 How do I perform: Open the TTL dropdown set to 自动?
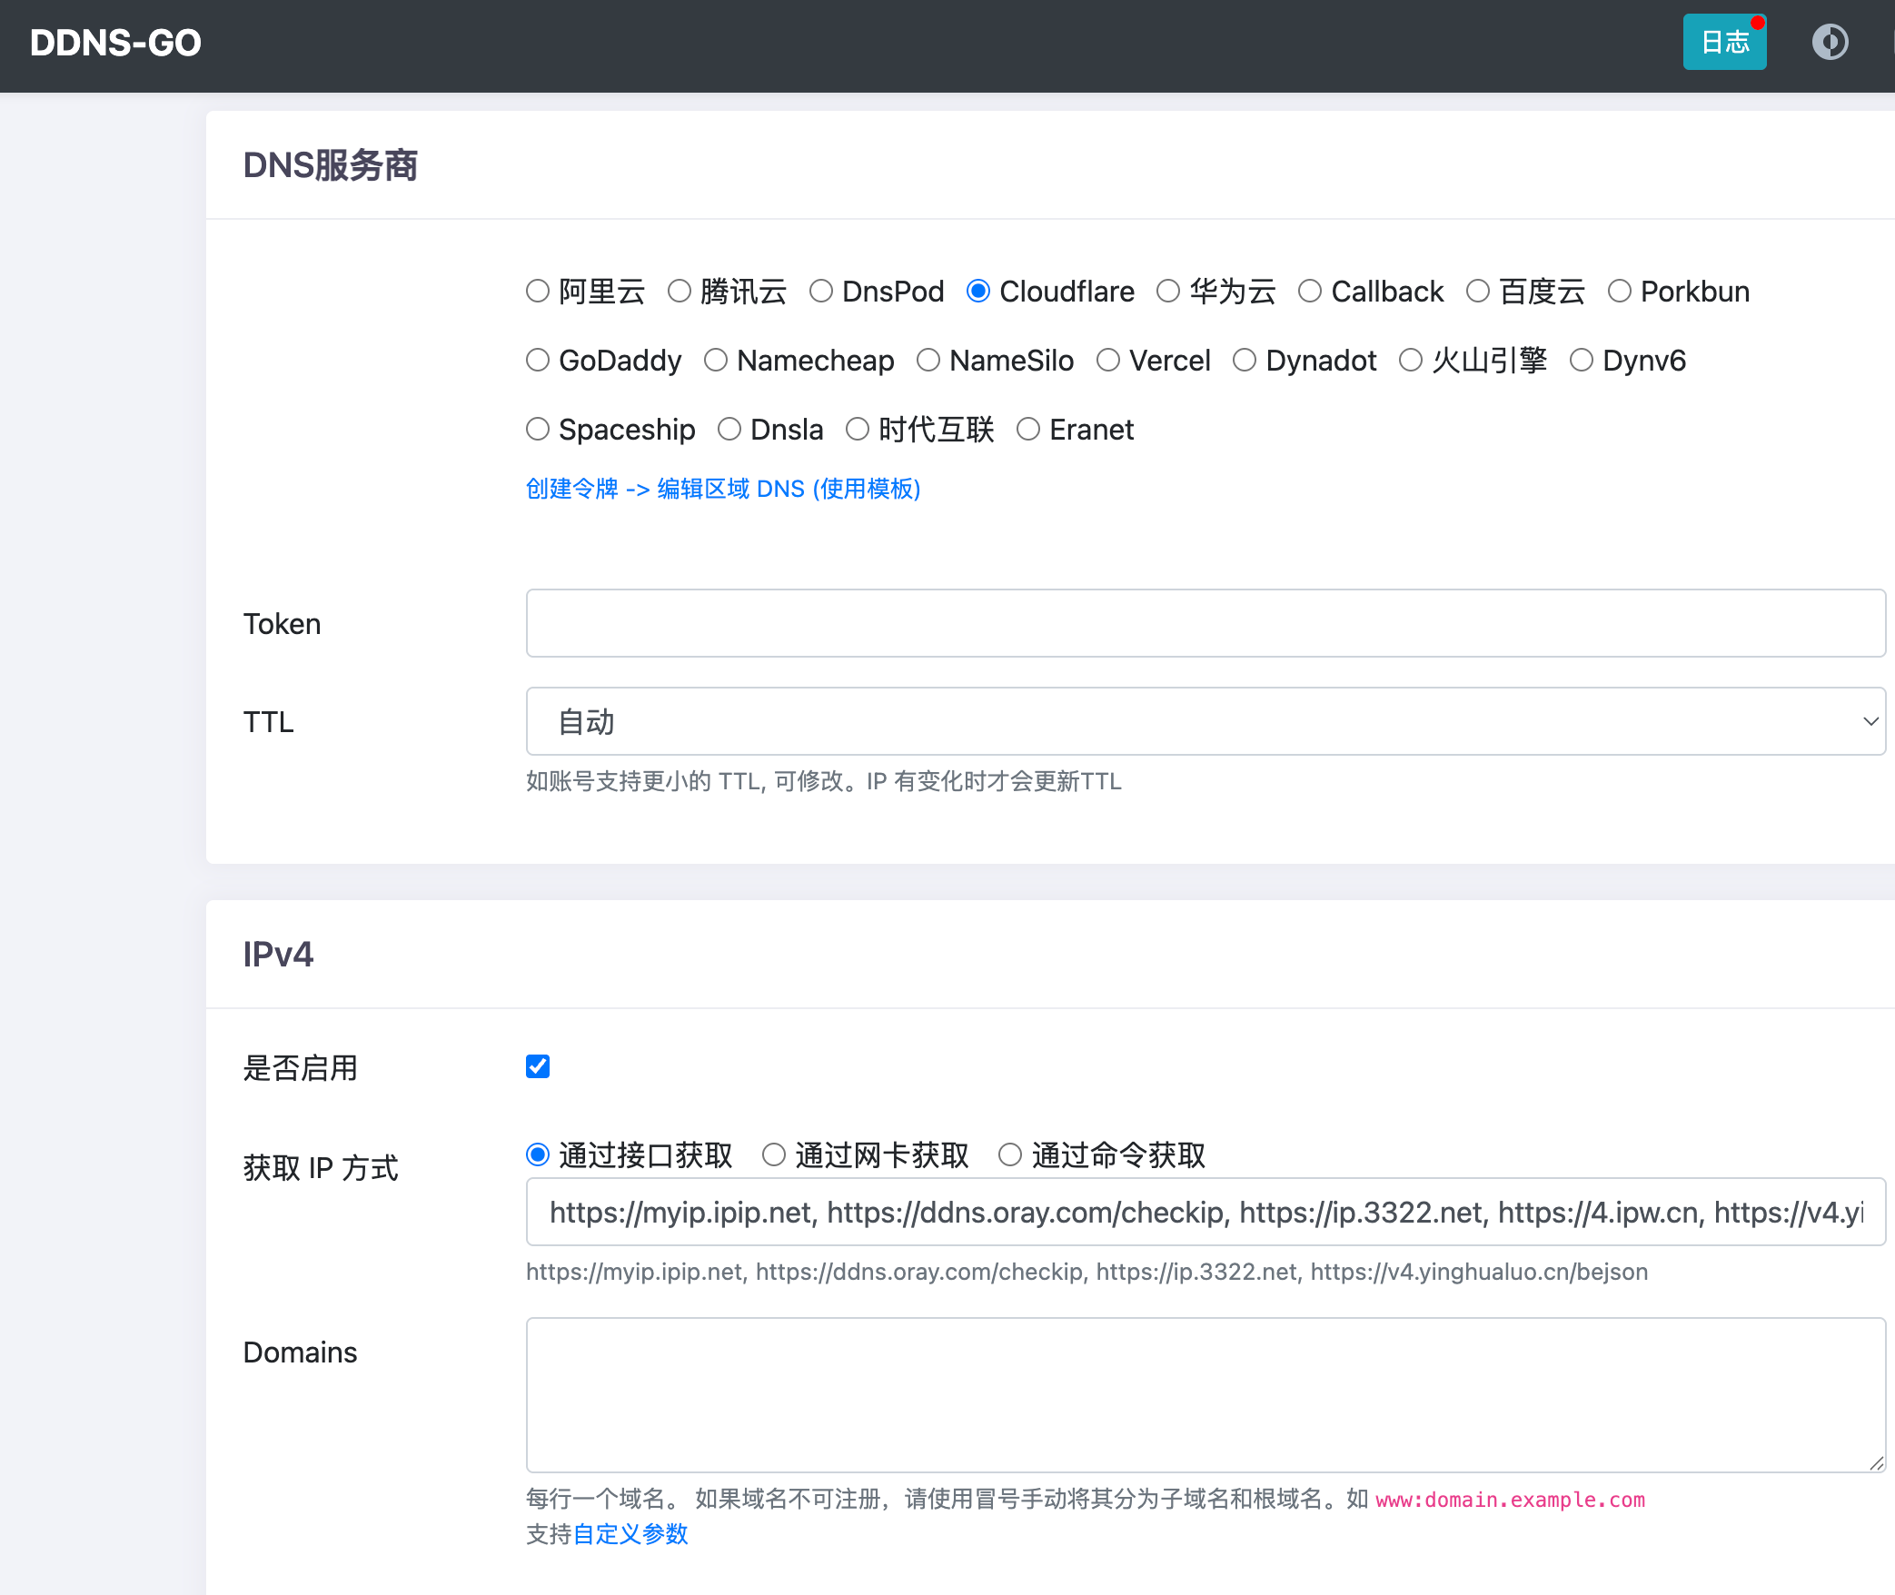point(1205,721)
